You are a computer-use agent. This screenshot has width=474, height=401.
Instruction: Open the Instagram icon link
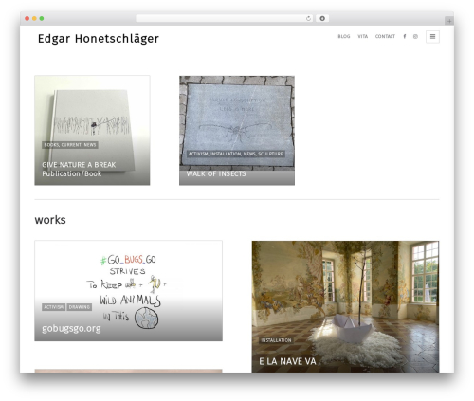tap(415, 36)
